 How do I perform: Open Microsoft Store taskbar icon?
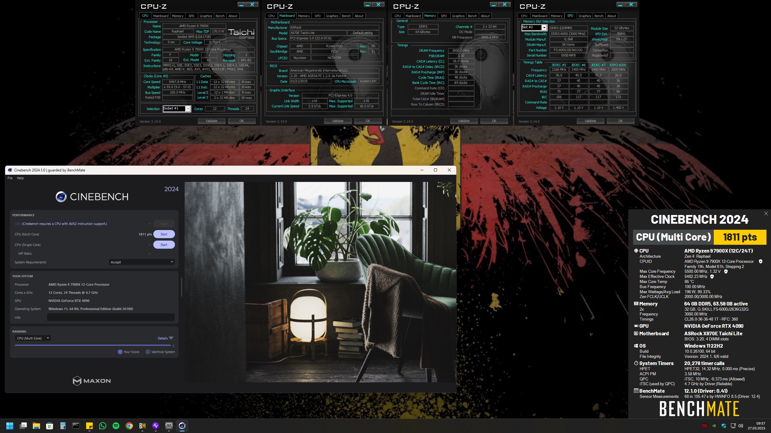[x=50, y=426]
